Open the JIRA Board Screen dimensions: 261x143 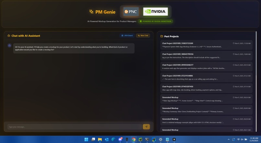point(127,36)
